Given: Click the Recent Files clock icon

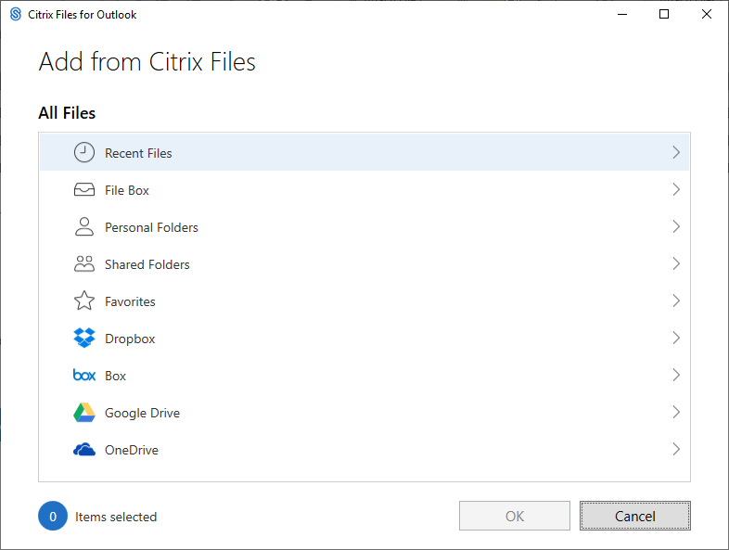Looking at the screenshot, I should [x=84, y=153].
